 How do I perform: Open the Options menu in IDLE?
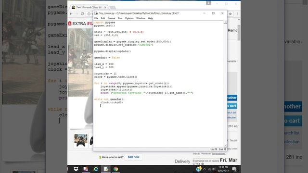(x=129, y=18)
